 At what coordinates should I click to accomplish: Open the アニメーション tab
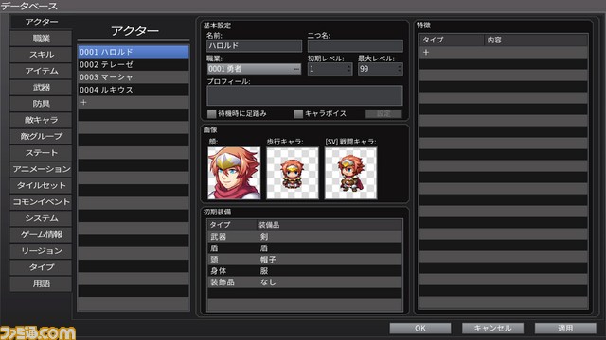41,169
